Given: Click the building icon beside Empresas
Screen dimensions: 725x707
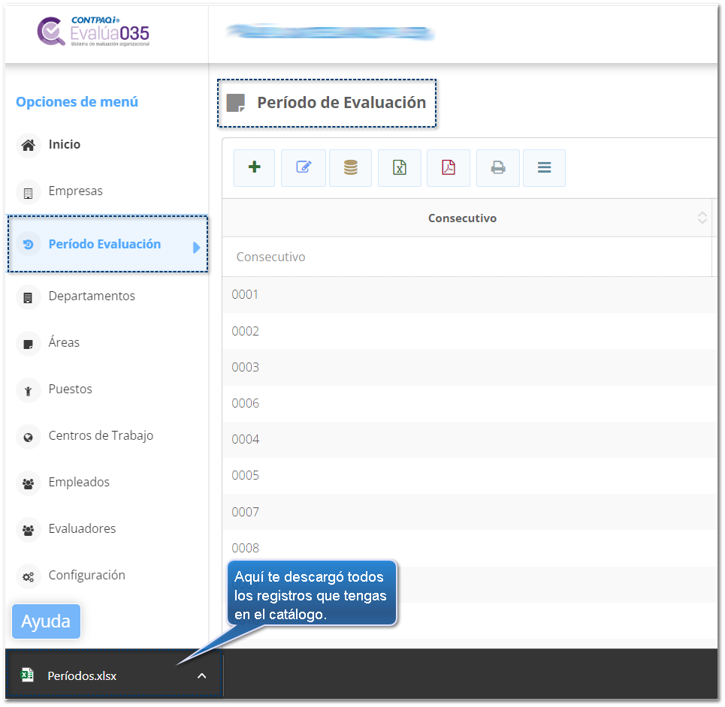Looking at the screenshot, I should [x=29, y=192].
